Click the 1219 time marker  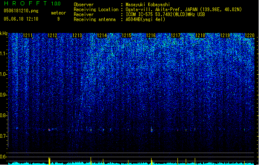pos(225,35)
